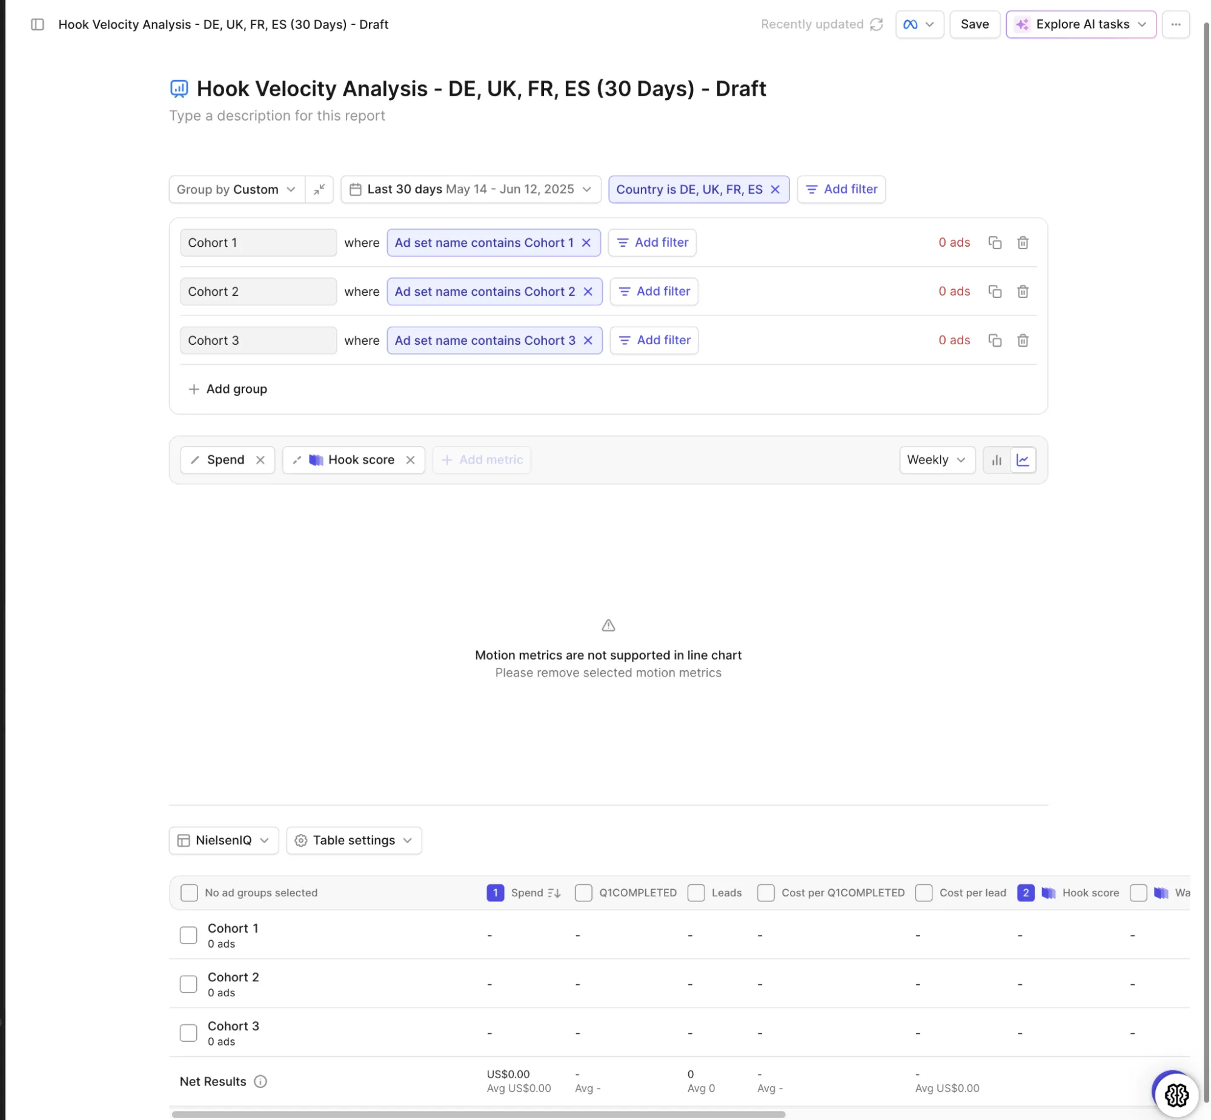The height and width of the screenshot is (1120, 1211).
Task: Click the calendar icon in date range
Action: pyautogui.click(x=356, y=189)
